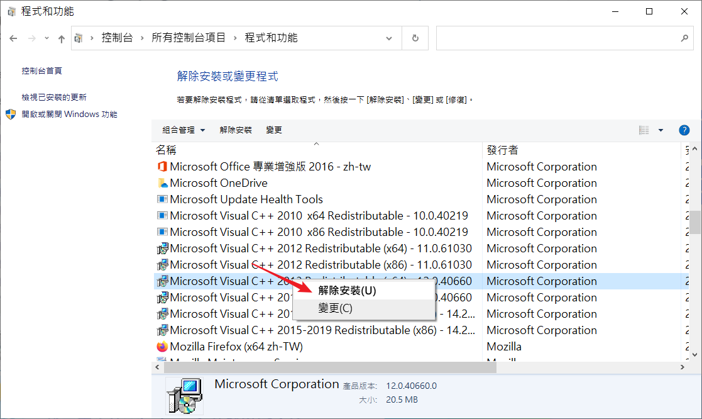
Task: Click the Microsoft Update Health Tools icon
Action: (162, 199)
